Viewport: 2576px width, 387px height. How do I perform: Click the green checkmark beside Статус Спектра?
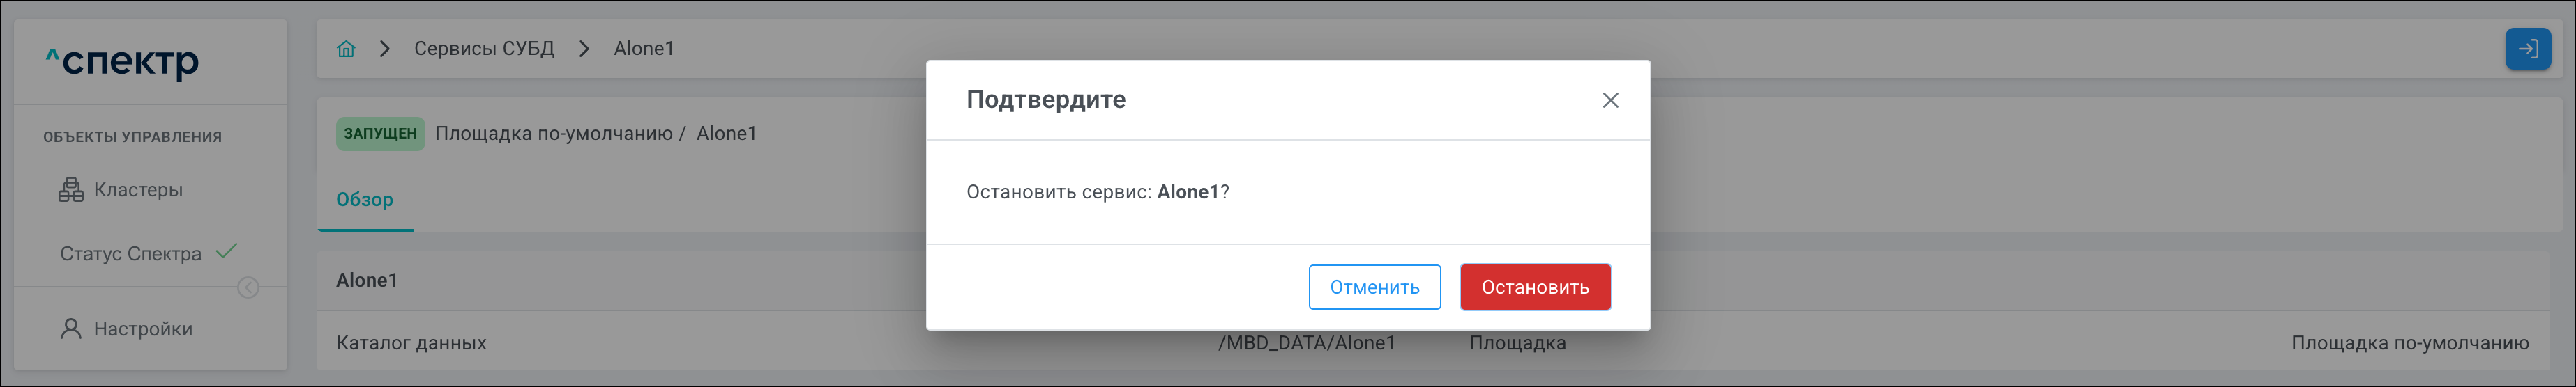point(227,251)
